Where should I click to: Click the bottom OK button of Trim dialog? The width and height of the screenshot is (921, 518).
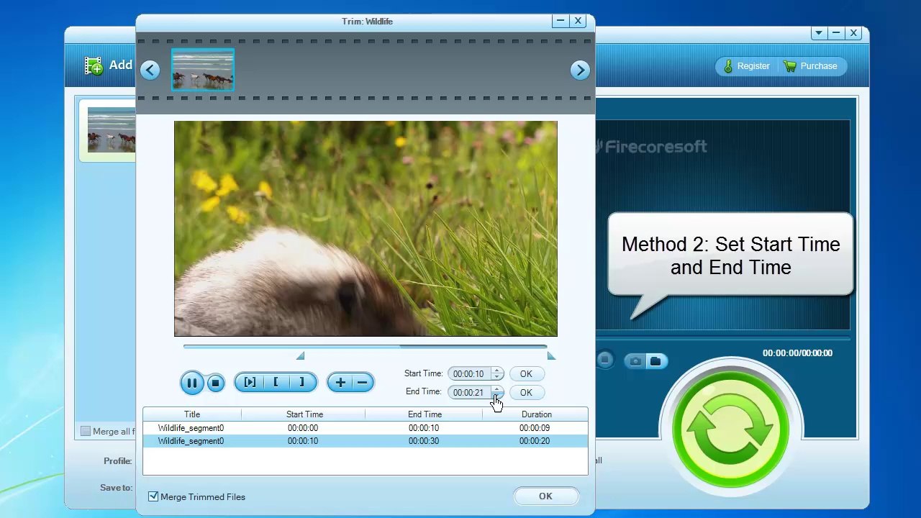(x=545, y=496)
